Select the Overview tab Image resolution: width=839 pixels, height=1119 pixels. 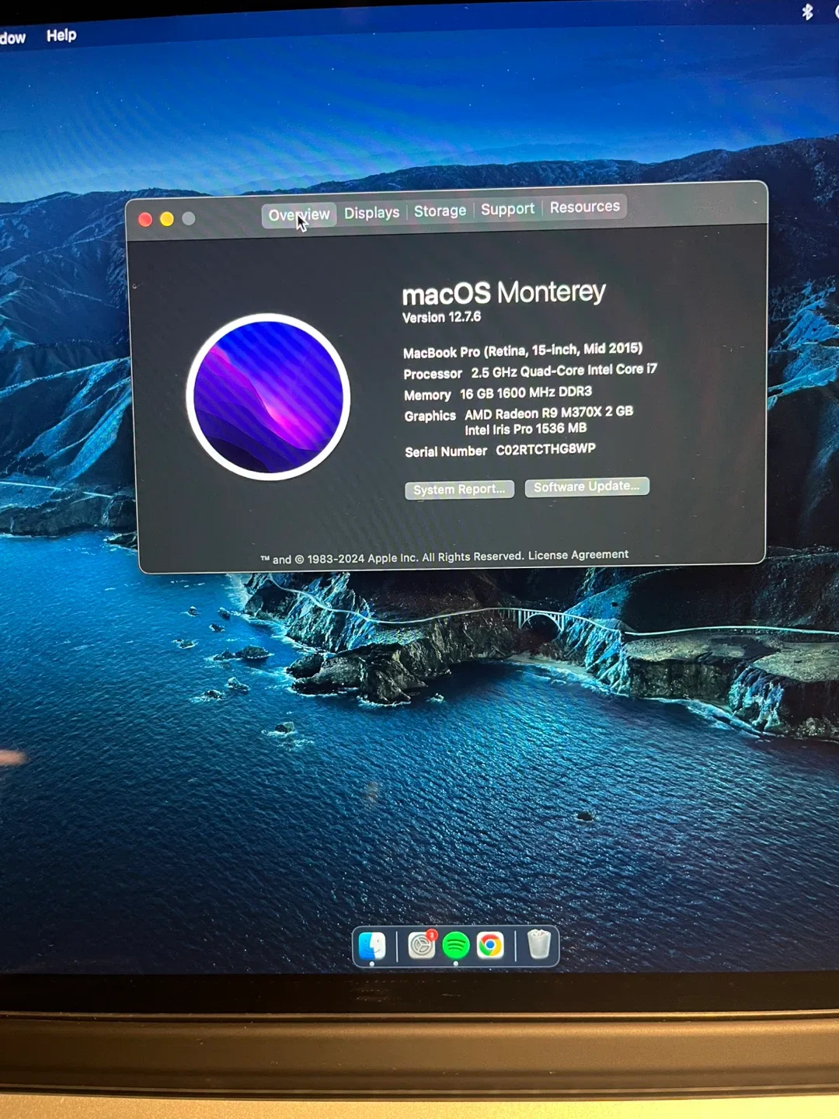(299, 214)
